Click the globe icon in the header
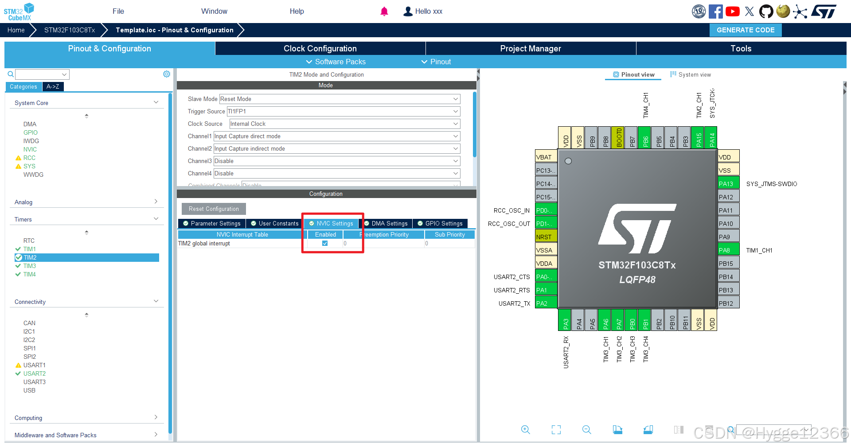851x447 pixels. [783, 11]
